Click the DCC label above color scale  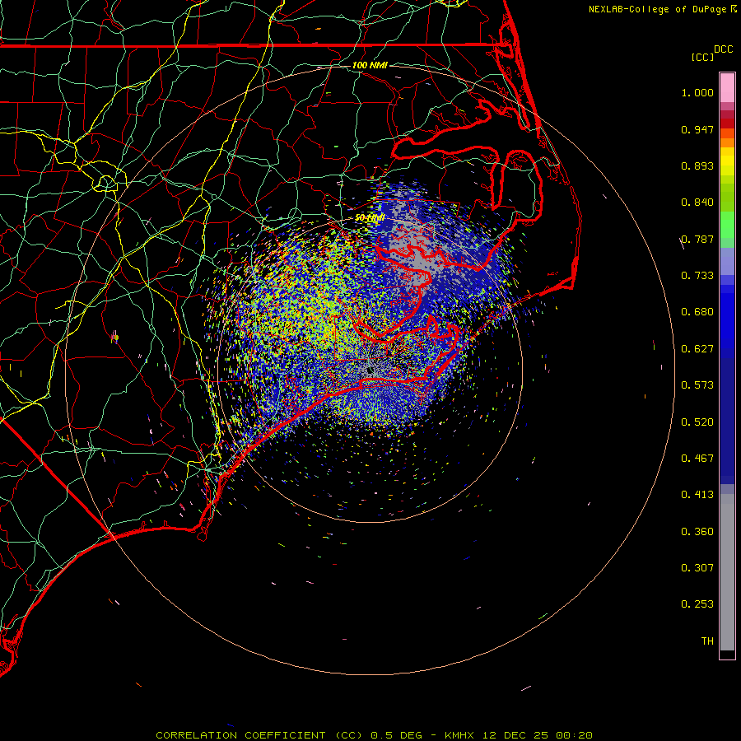click(723, 49)
